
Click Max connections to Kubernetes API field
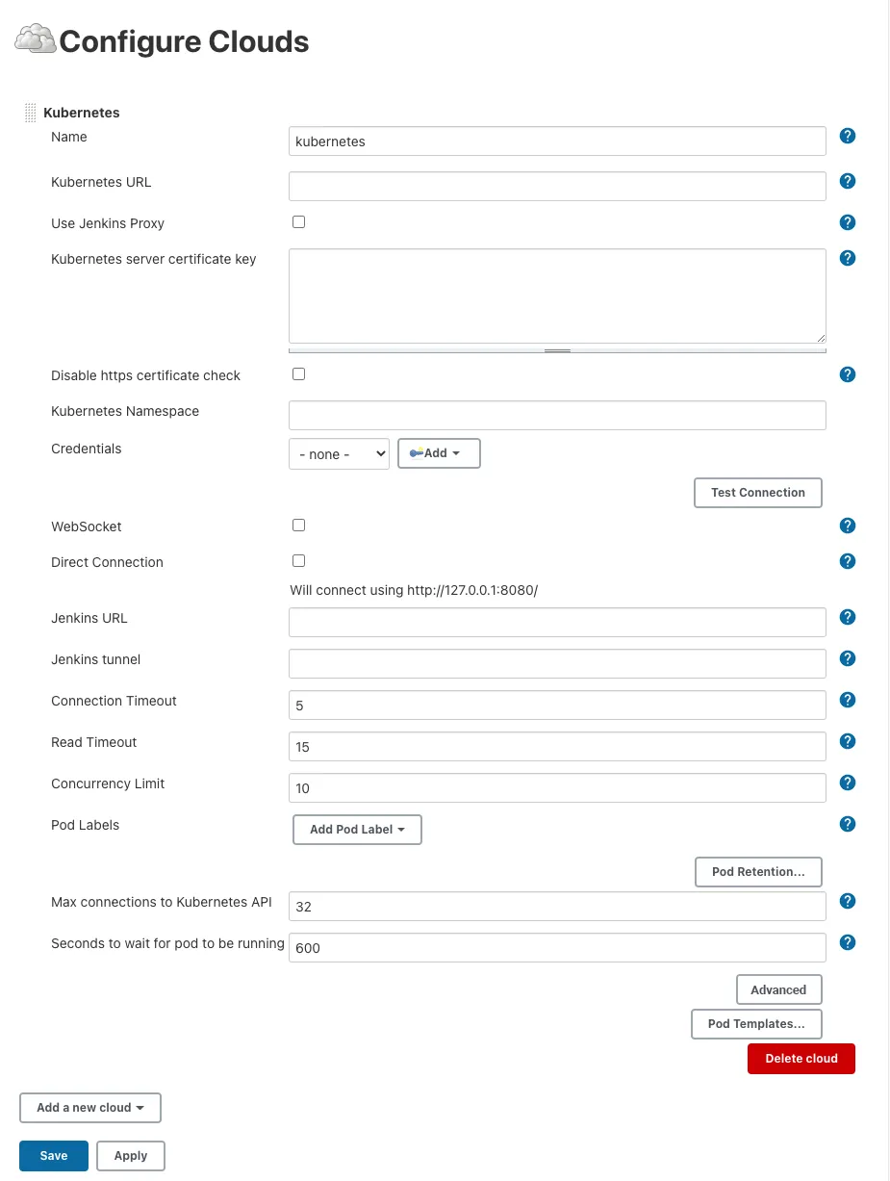[557, 907]
